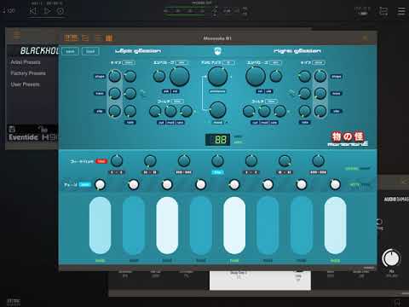The image size is (409, 307).
Task: Click the shield logo between left and right session
Action: (217, 51)
